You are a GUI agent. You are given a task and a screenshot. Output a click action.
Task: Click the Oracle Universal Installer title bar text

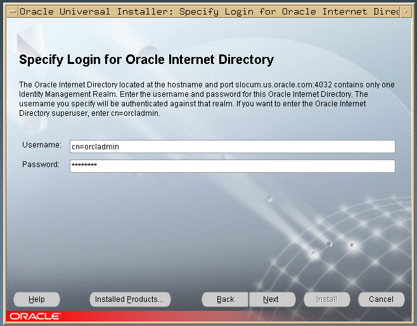pos(209,11)
